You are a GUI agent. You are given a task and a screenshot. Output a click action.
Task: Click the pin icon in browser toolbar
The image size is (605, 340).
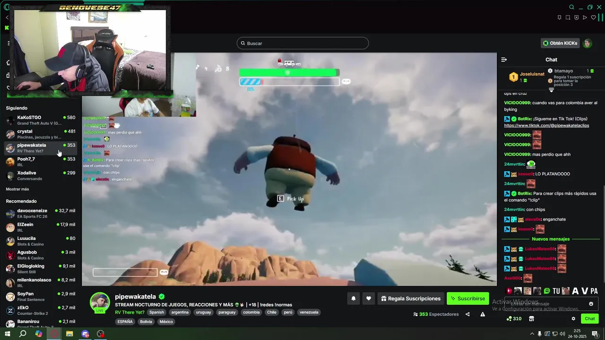[x=559, y=17]
